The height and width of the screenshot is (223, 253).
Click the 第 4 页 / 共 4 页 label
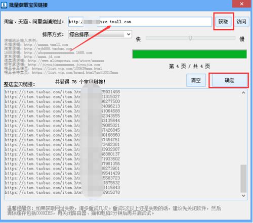tap(189, 66)
